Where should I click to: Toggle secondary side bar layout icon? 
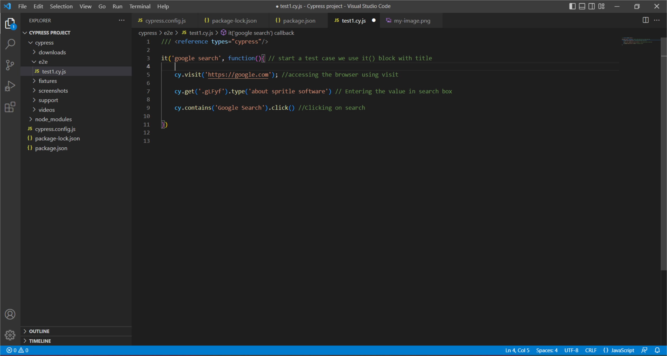click(x=592, y=6)
